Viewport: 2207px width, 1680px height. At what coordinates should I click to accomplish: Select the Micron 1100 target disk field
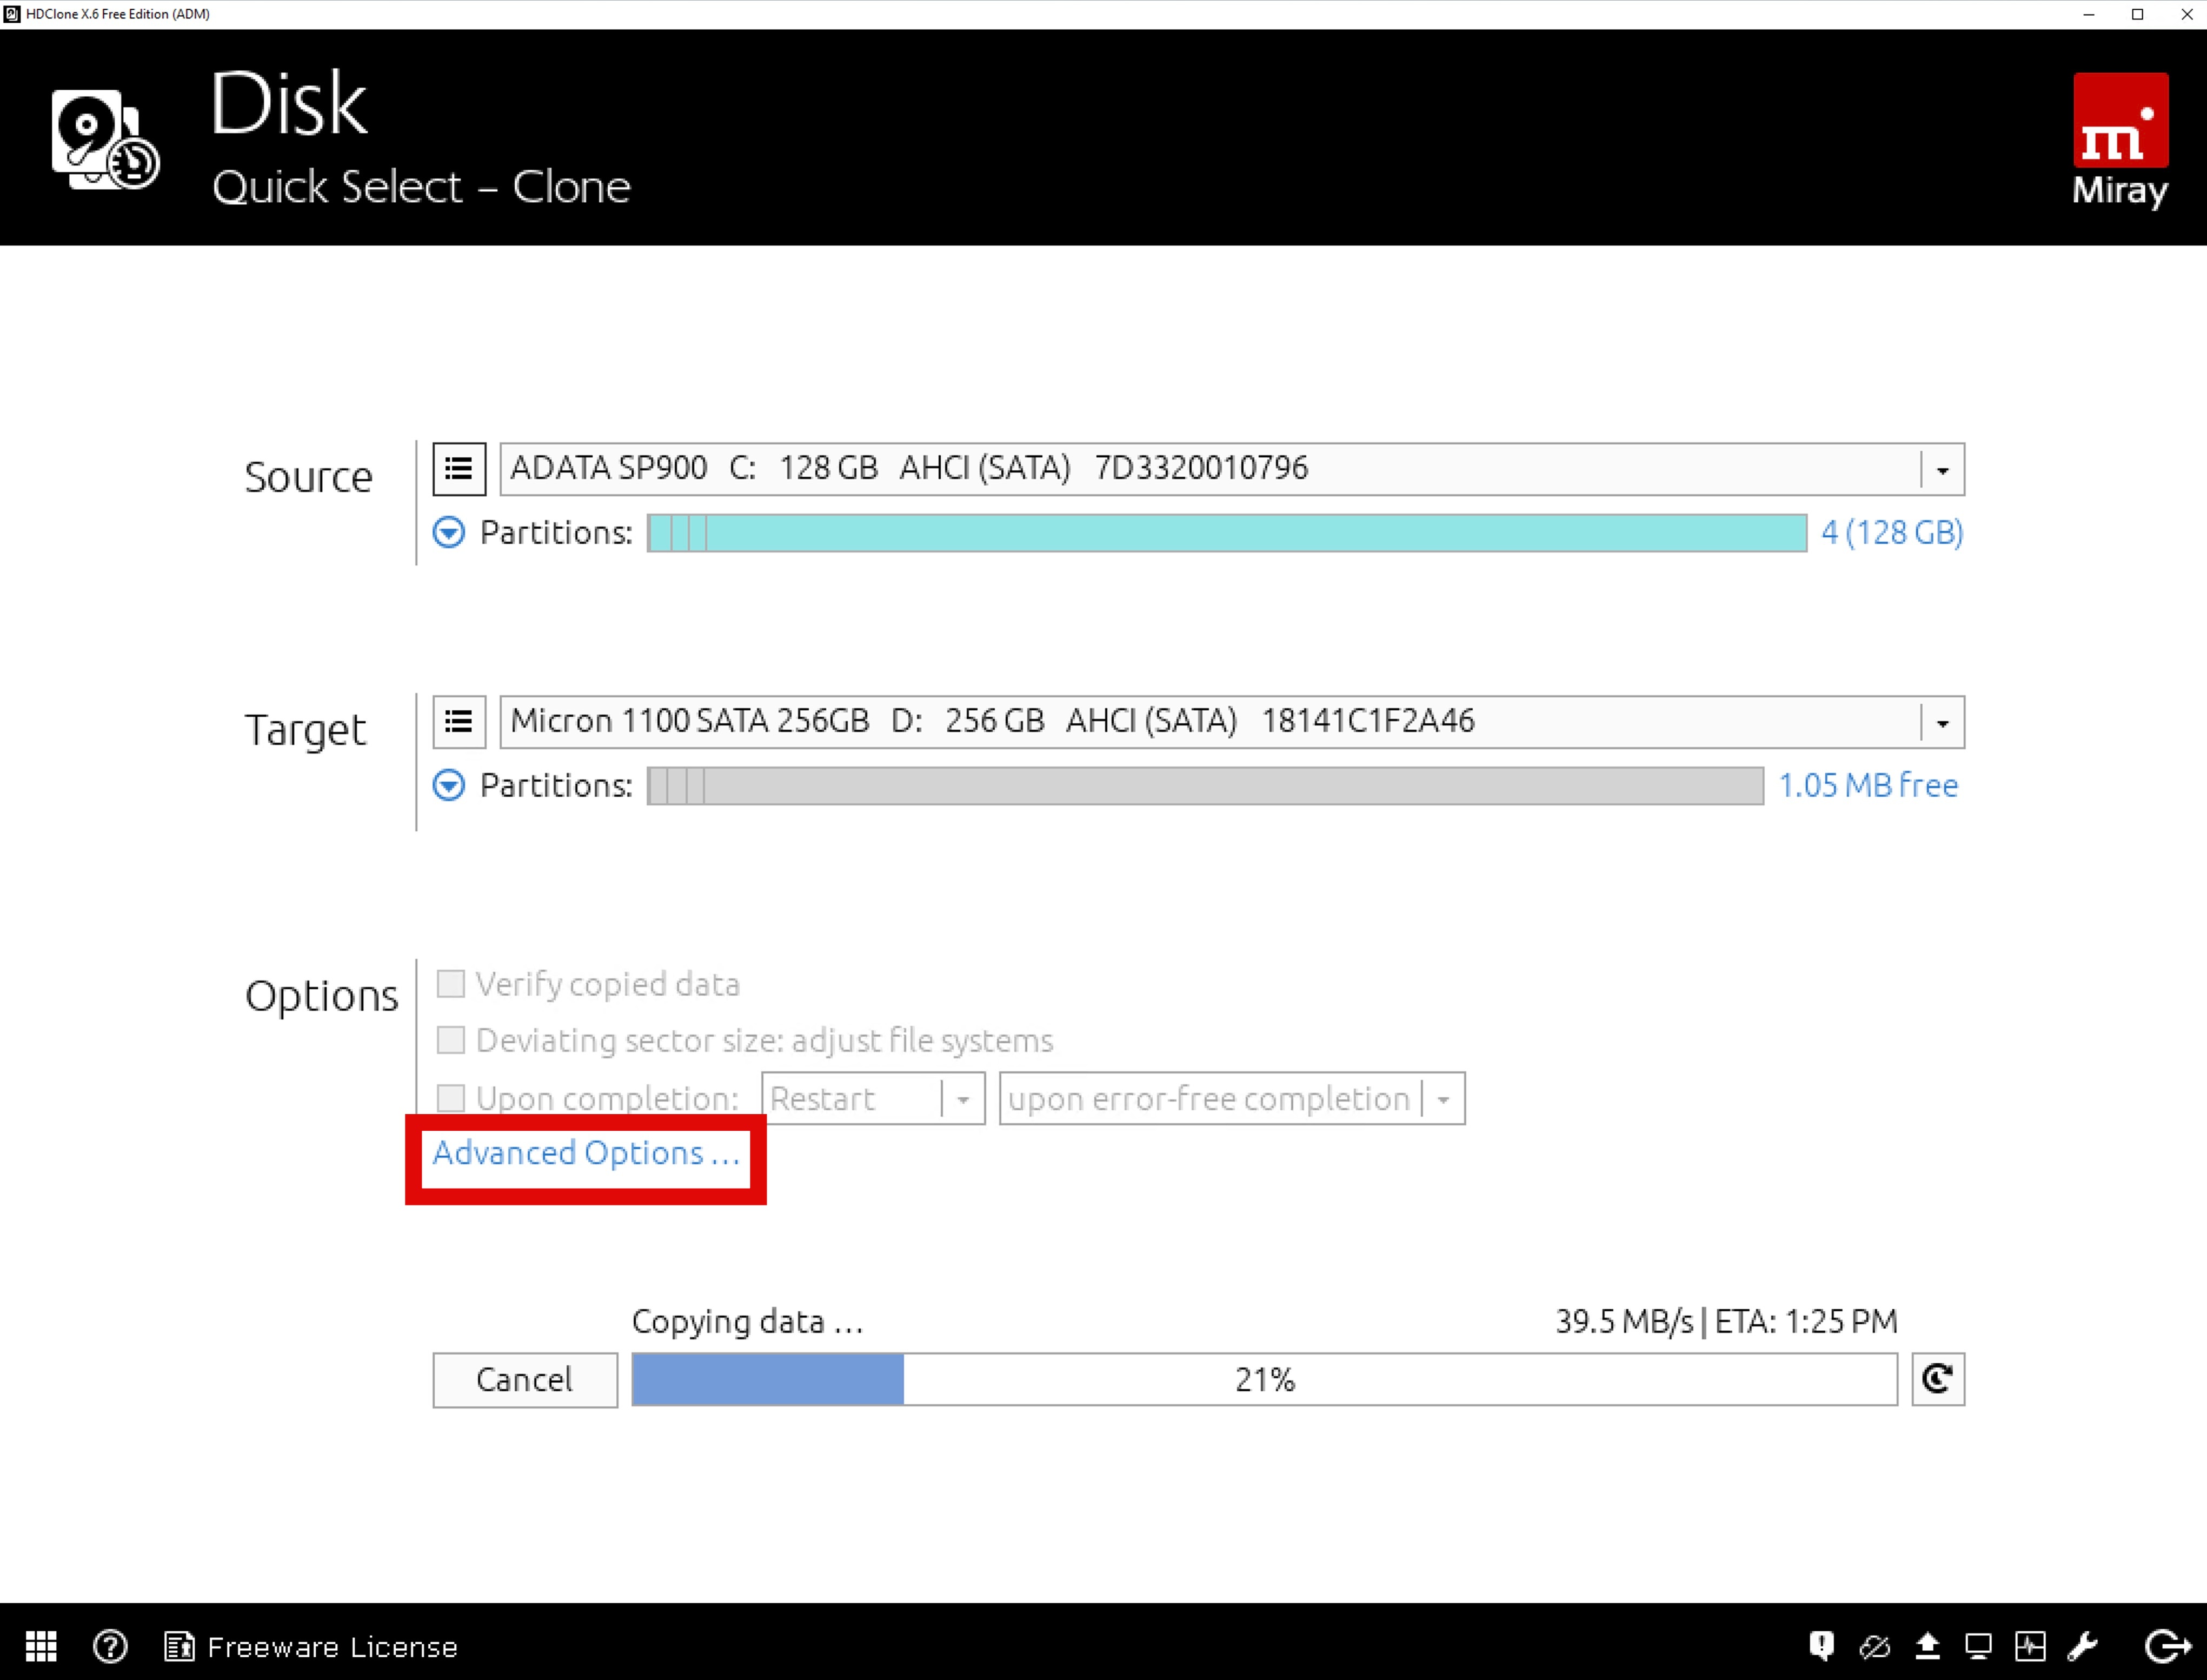pyautogui.click(x=1232, y=721)
